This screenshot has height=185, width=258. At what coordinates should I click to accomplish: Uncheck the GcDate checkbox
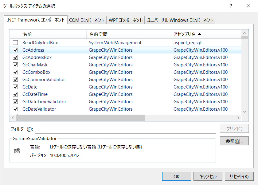tap(15, 87)
